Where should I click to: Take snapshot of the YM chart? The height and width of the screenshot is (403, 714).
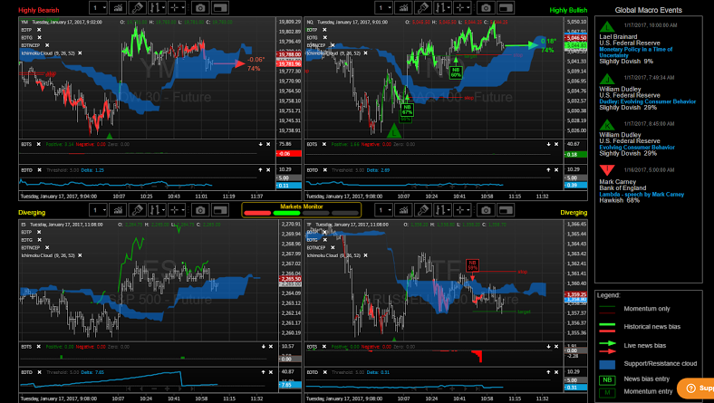point(198,7)
